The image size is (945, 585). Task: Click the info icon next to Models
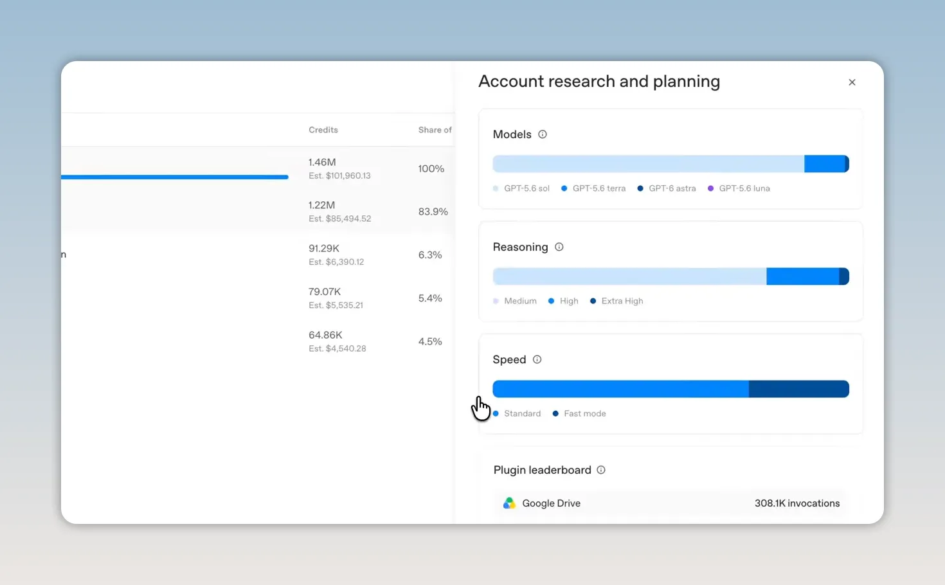543,134
